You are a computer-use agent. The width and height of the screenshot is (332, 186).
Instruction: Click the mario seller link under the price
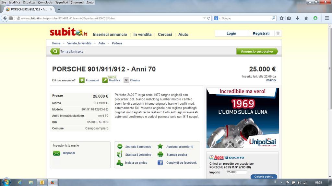[271, 80]
